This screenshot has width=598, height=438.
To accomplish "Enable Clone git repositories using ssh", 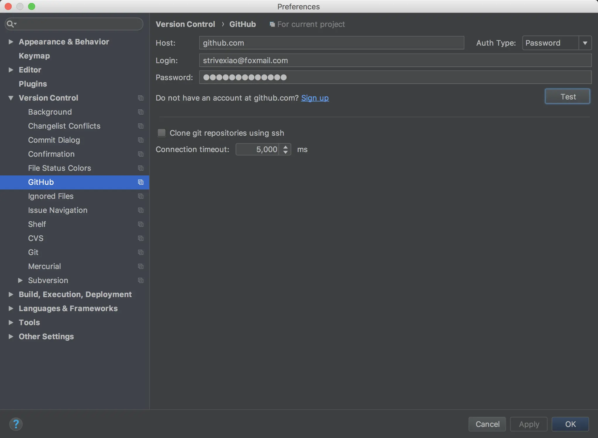I will pos(161,133).
